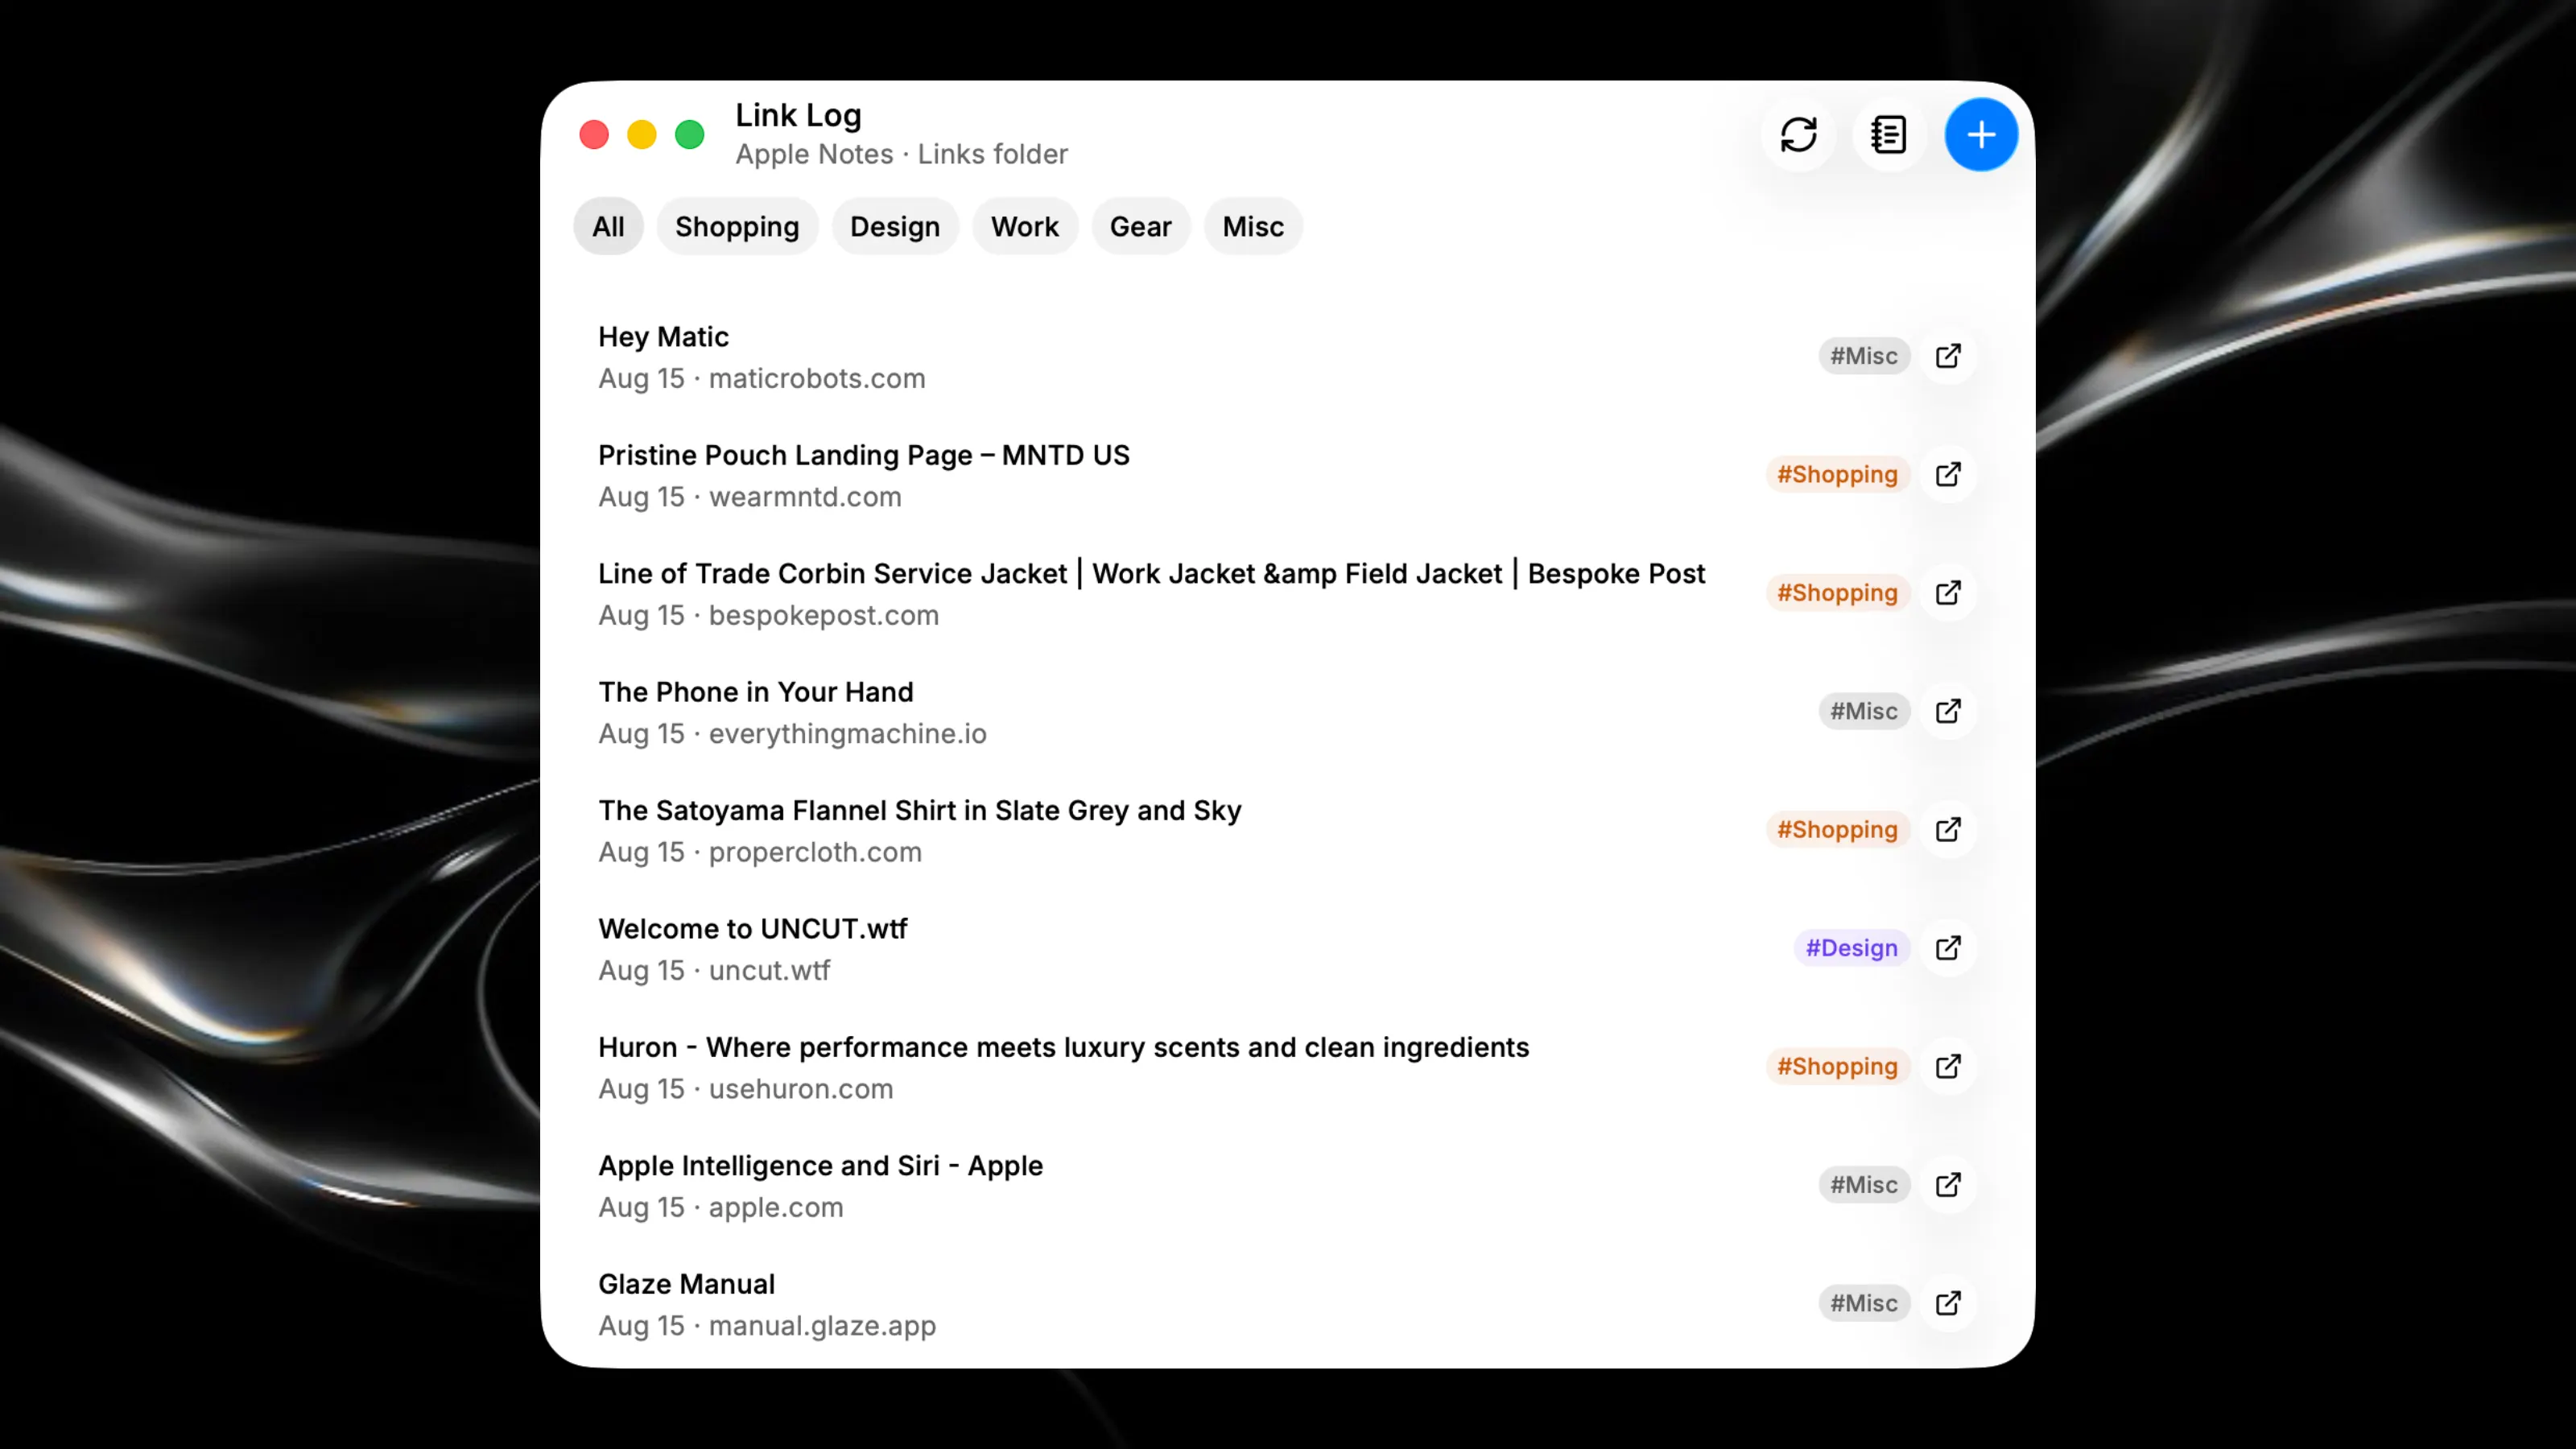This screenshot has height=1449, width=2576.
Task: Click the #Shopping tag on Satoyama Flannel Shirt row
Action: pos(1837,830)
